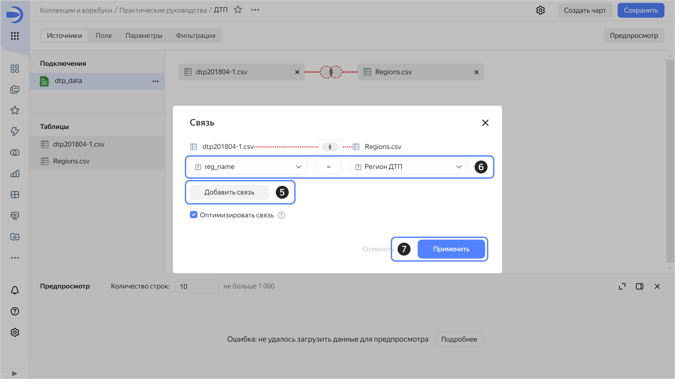Click the join type toggle in the Связь dialog
The image size is (675, 379).
point(330,147)
